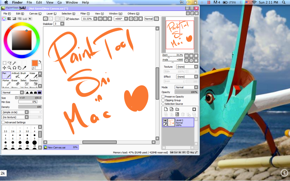Show the swatches panel
Image resolution: width=290 pixels, height=181 pixels.
pyautogui.click(x=25, y=19)
